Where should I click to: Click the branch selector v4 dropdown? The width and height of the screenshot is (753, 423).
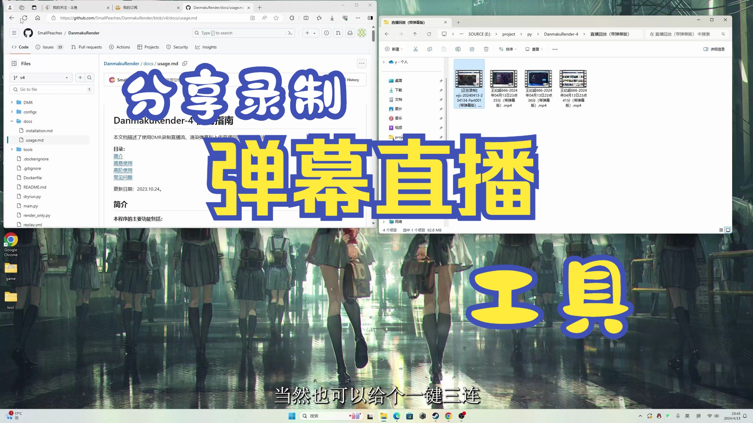(41, 78)
